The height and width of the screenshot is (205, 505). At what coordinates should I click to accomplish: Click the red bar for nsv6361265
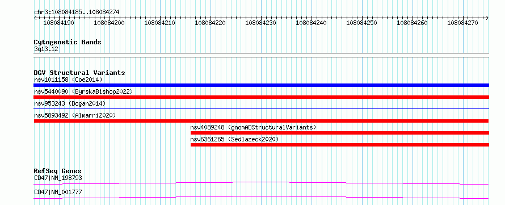(x=340, y=145)
